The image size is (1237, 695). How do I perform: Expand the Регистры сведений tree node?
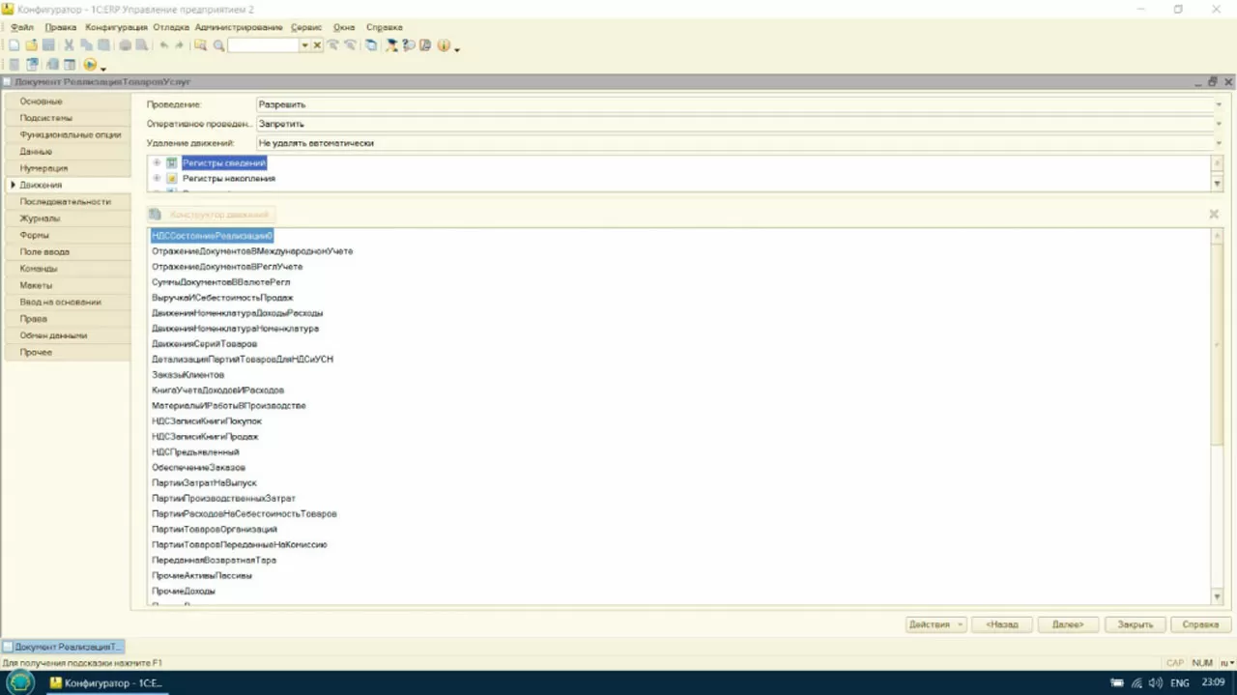click(x=158, y=162)
